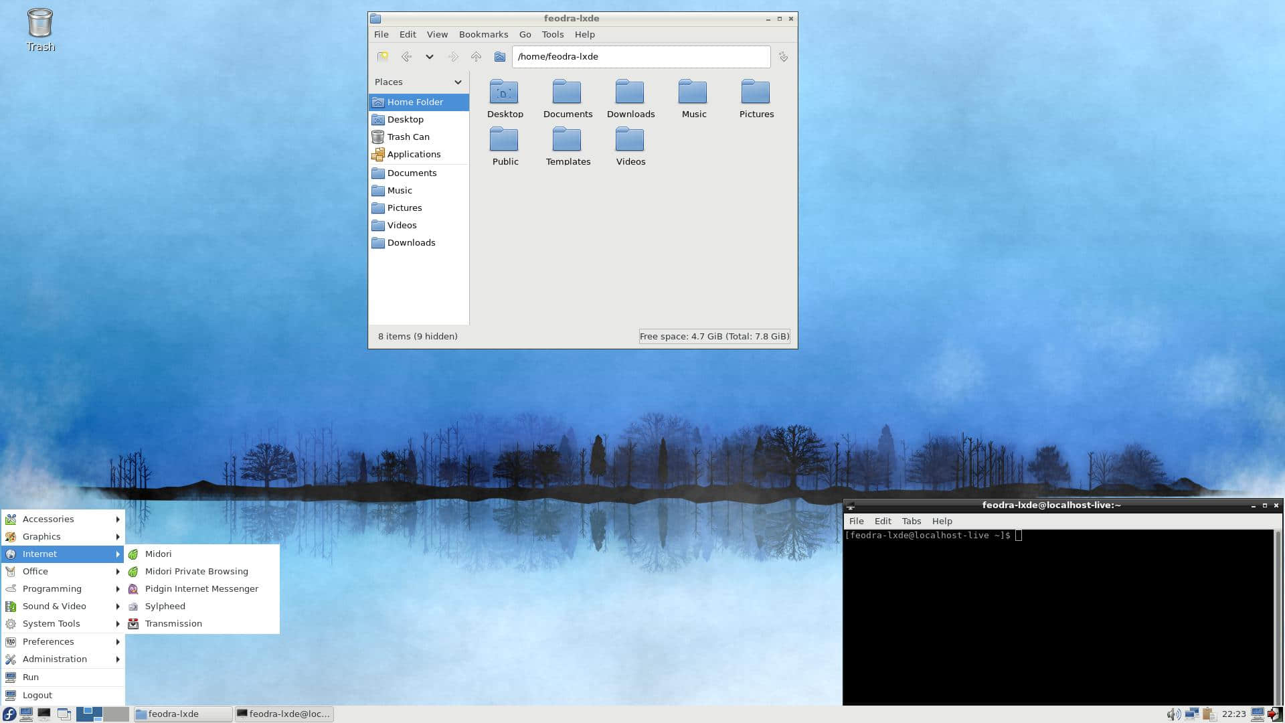Click Midori Private Browsing option
The height and width of the screenshot is (723, 1285).
(x=196, y=571)
